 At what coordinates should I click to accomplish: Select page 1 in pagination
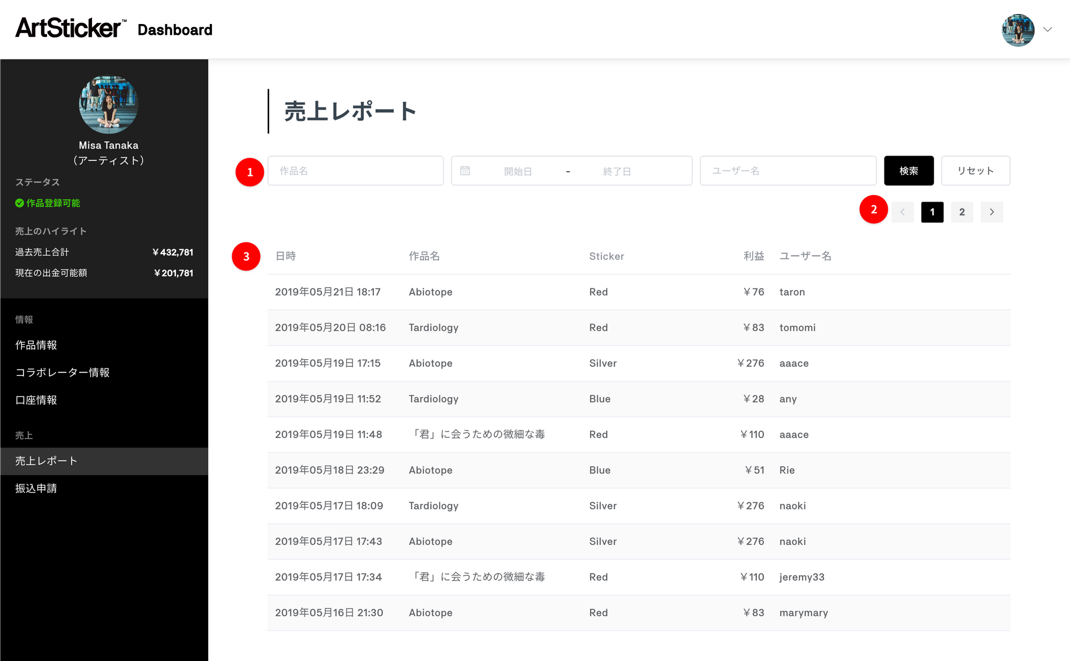[932, 212]
